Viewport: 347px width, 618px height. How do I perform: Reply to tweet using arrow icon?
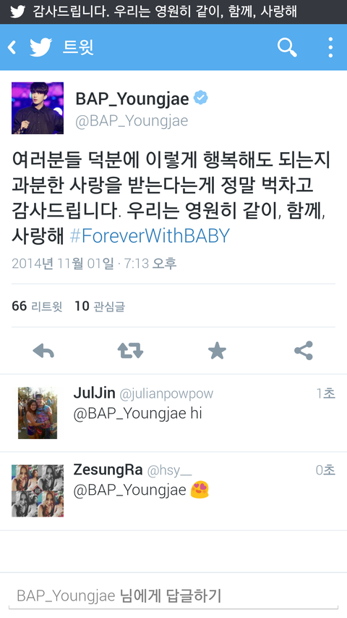43,351
